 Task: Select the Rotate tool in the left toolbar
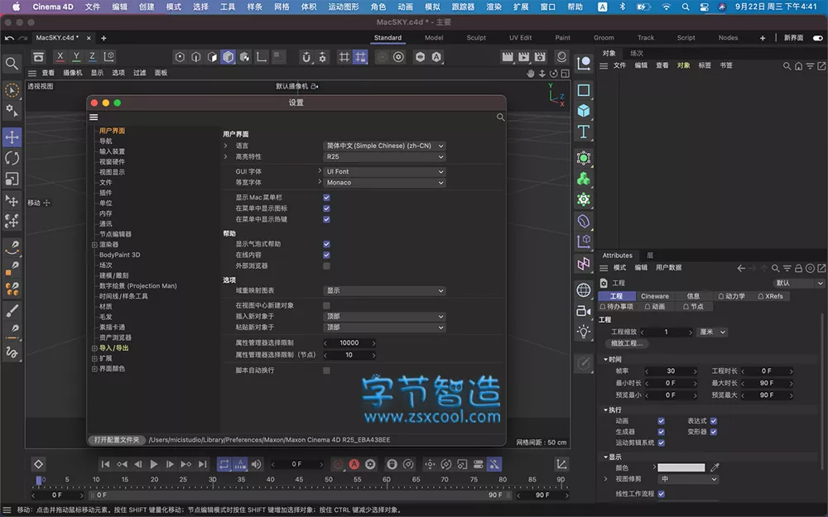(x=12, y=158)
